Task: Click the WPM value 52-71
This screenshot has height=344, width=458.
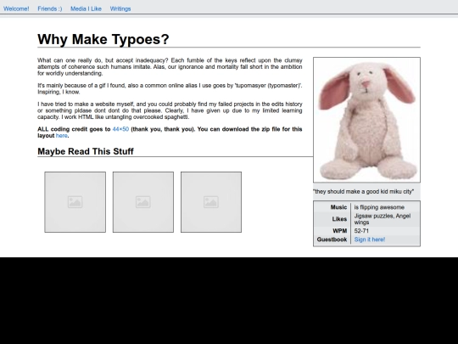Action: [x=361, y=231]
